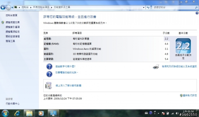Click the keyboard input icon in the tray

(146, 113)
